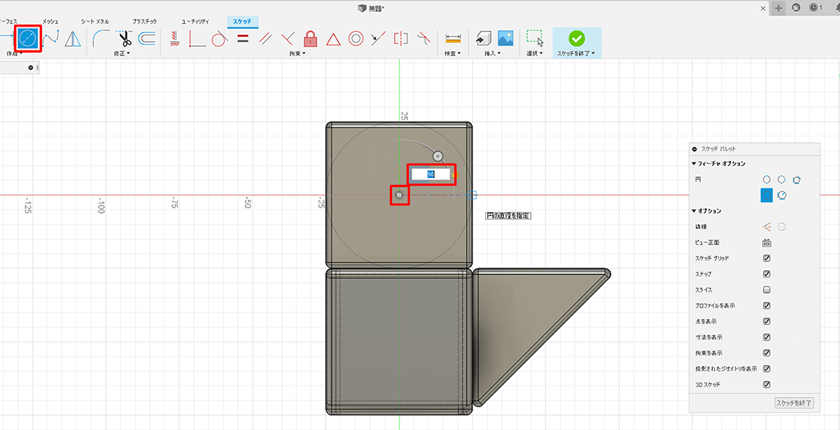
Task: Choose the Offset tool icon
Action: pyautogui.click(x=147, y=39)
